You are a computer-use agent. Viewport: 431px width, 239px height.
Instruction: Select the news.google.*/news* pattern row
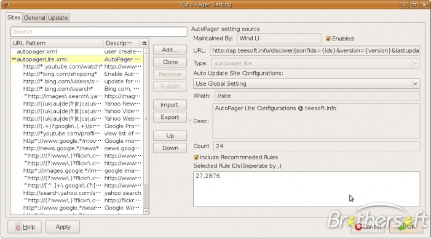coord(77,148)
